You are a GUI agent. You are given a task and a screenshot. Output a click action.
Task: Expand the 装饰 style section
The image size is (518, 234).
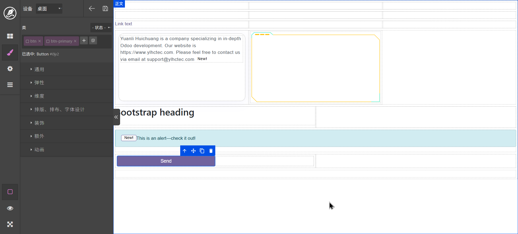click(x=39, y=123)
